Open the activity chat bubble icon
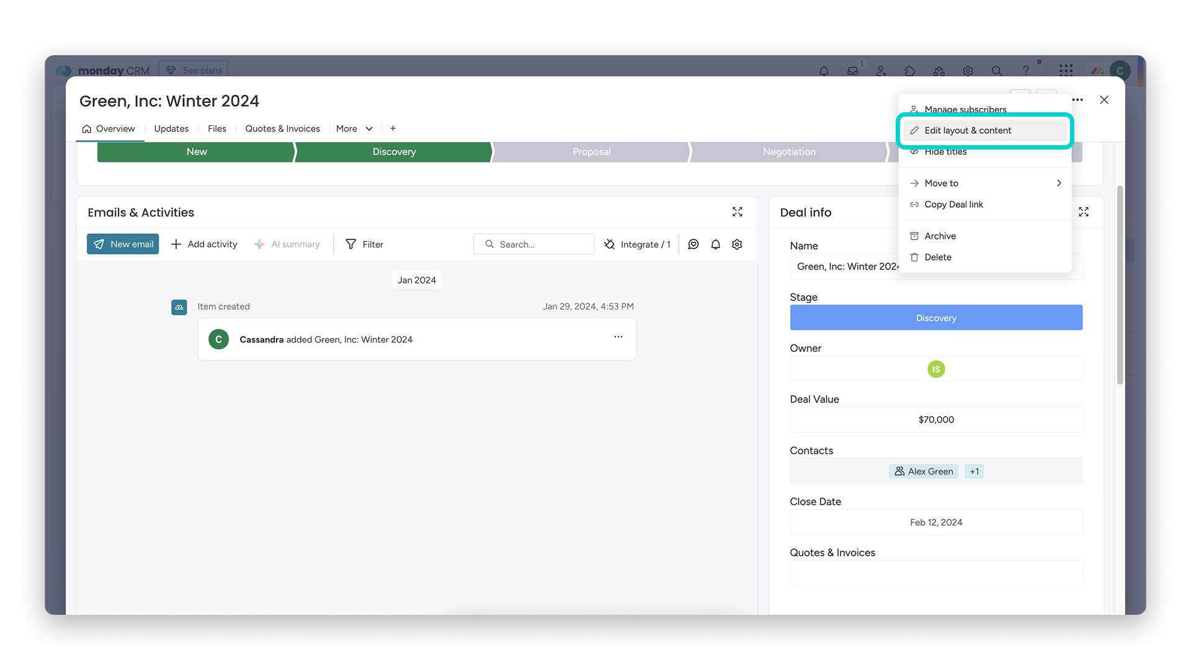Viewport: 1191px width, 670px height. click(694, 244)
